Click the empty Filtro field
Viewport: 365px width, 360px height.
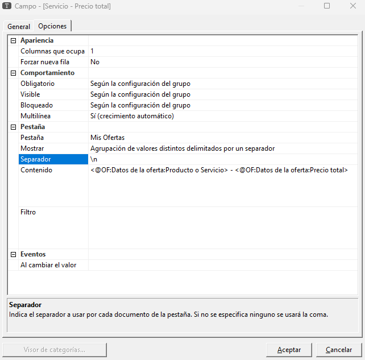(222, 227)
